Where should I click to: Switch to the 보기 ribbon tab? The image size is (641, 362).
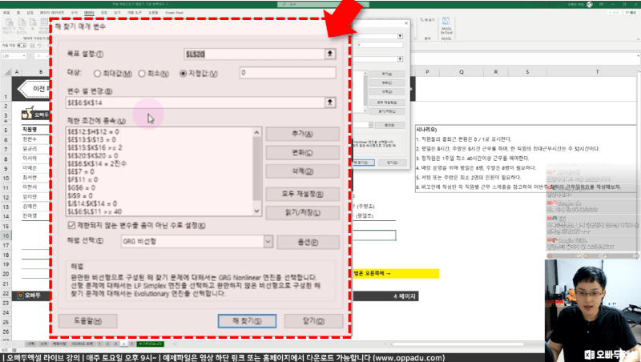click(x=117, y=13)
